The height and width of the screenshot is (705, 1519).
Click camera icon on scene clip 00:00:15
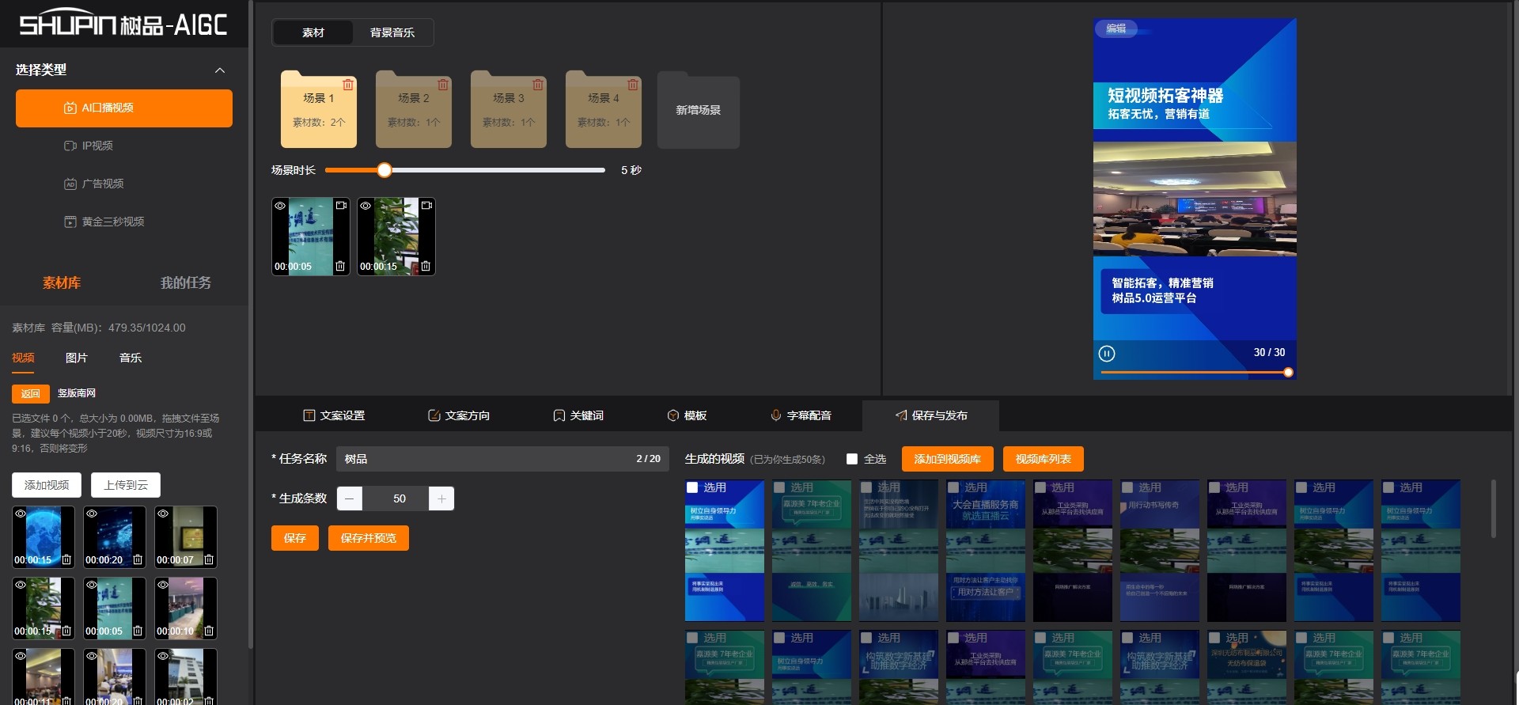(x=426, y=206)
